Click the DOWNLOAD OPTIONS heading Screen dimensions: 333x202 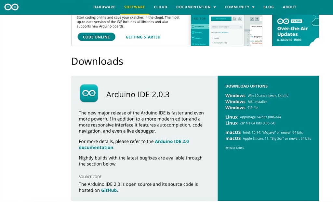point(246,86)
